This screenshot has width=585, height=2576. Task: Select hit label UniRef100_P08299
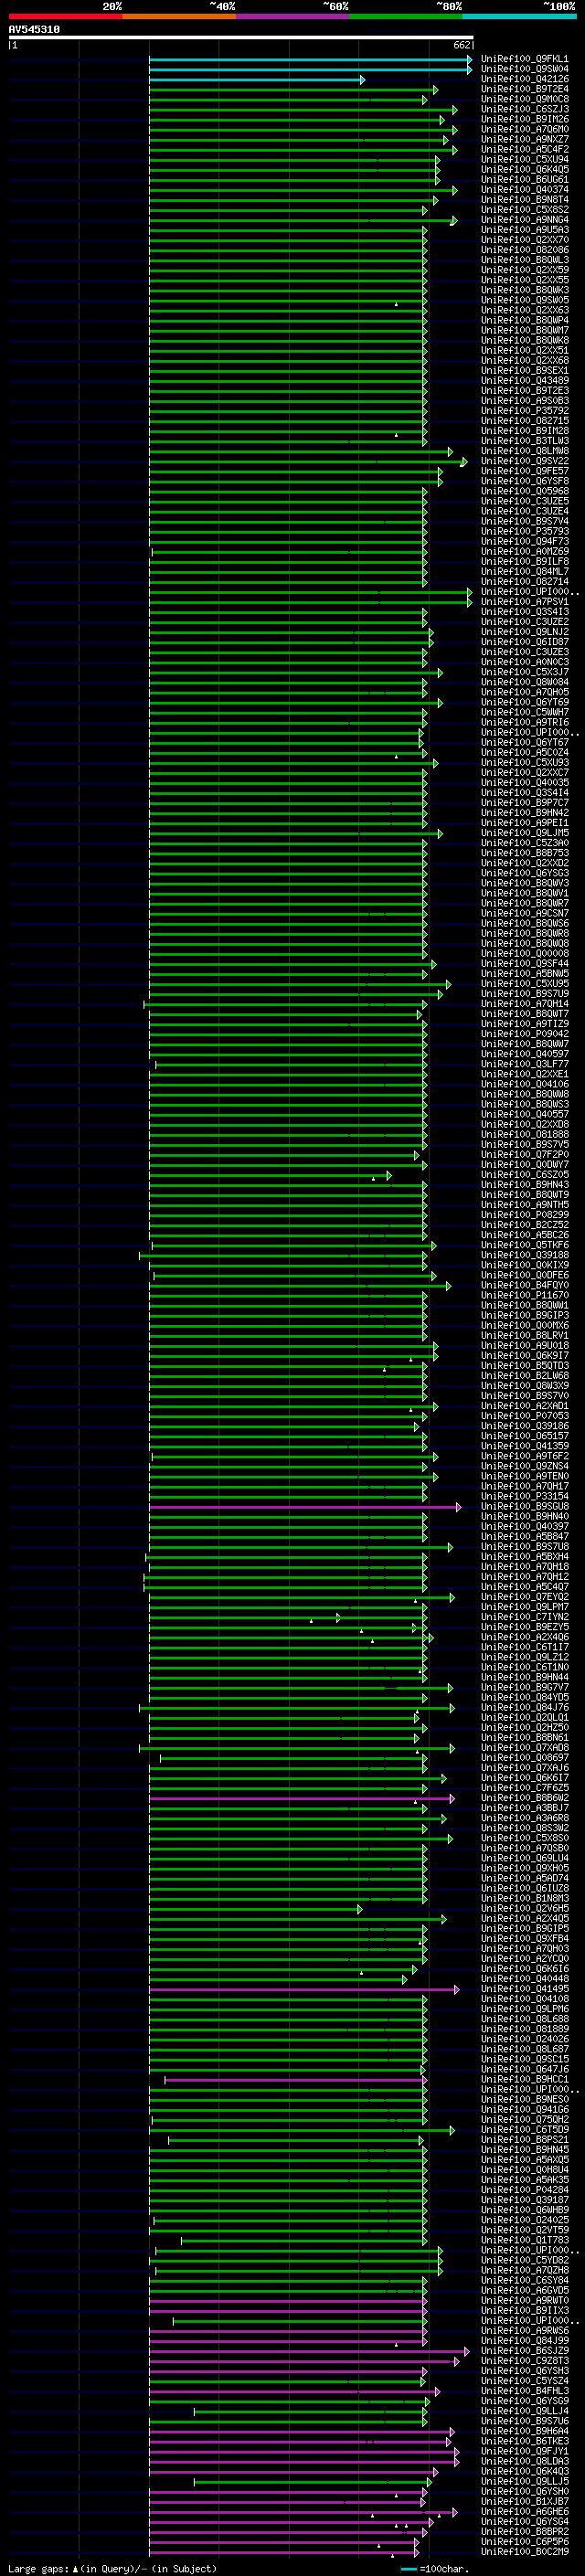click(x=524, y=1215)
